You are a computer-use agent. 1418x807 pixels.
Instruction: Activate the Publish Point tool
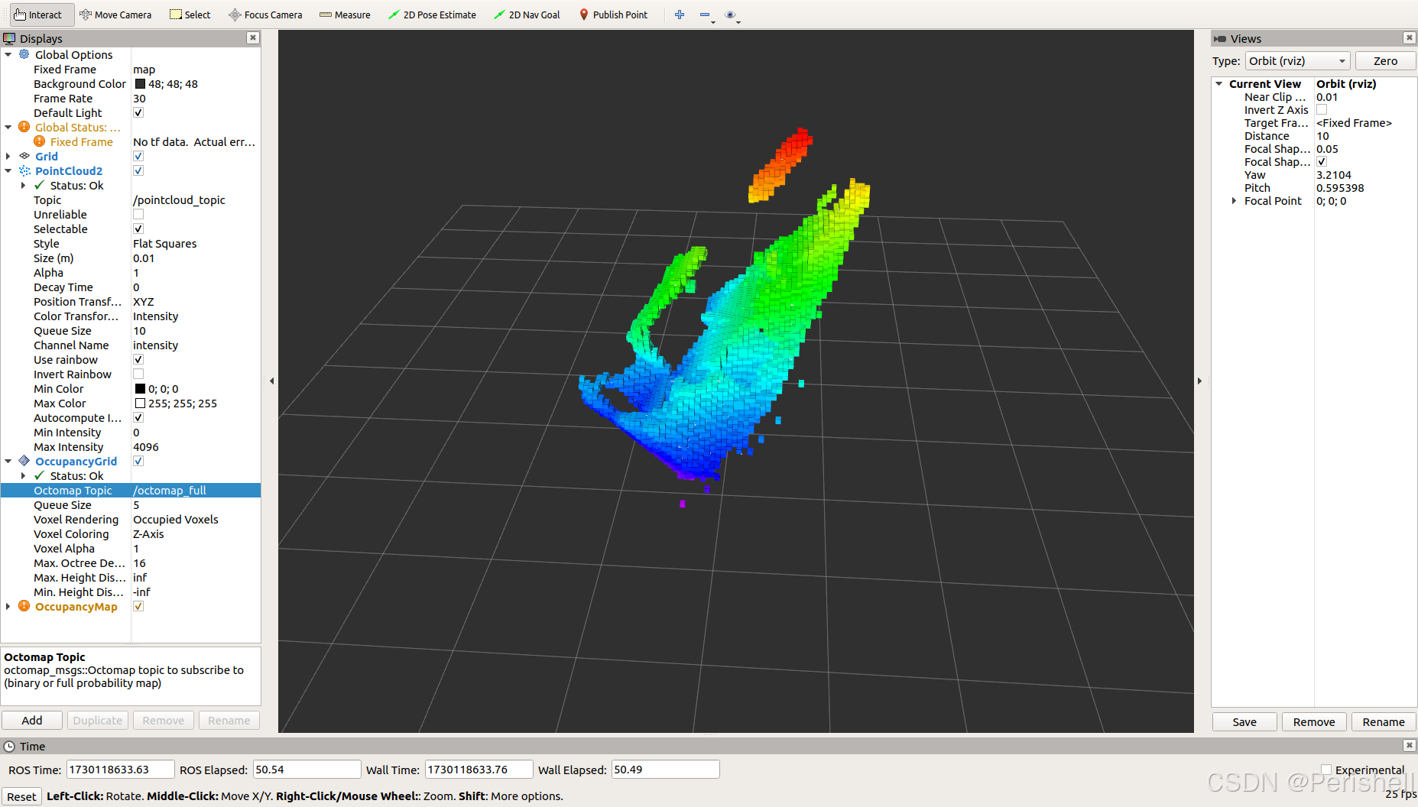[613, 15]
